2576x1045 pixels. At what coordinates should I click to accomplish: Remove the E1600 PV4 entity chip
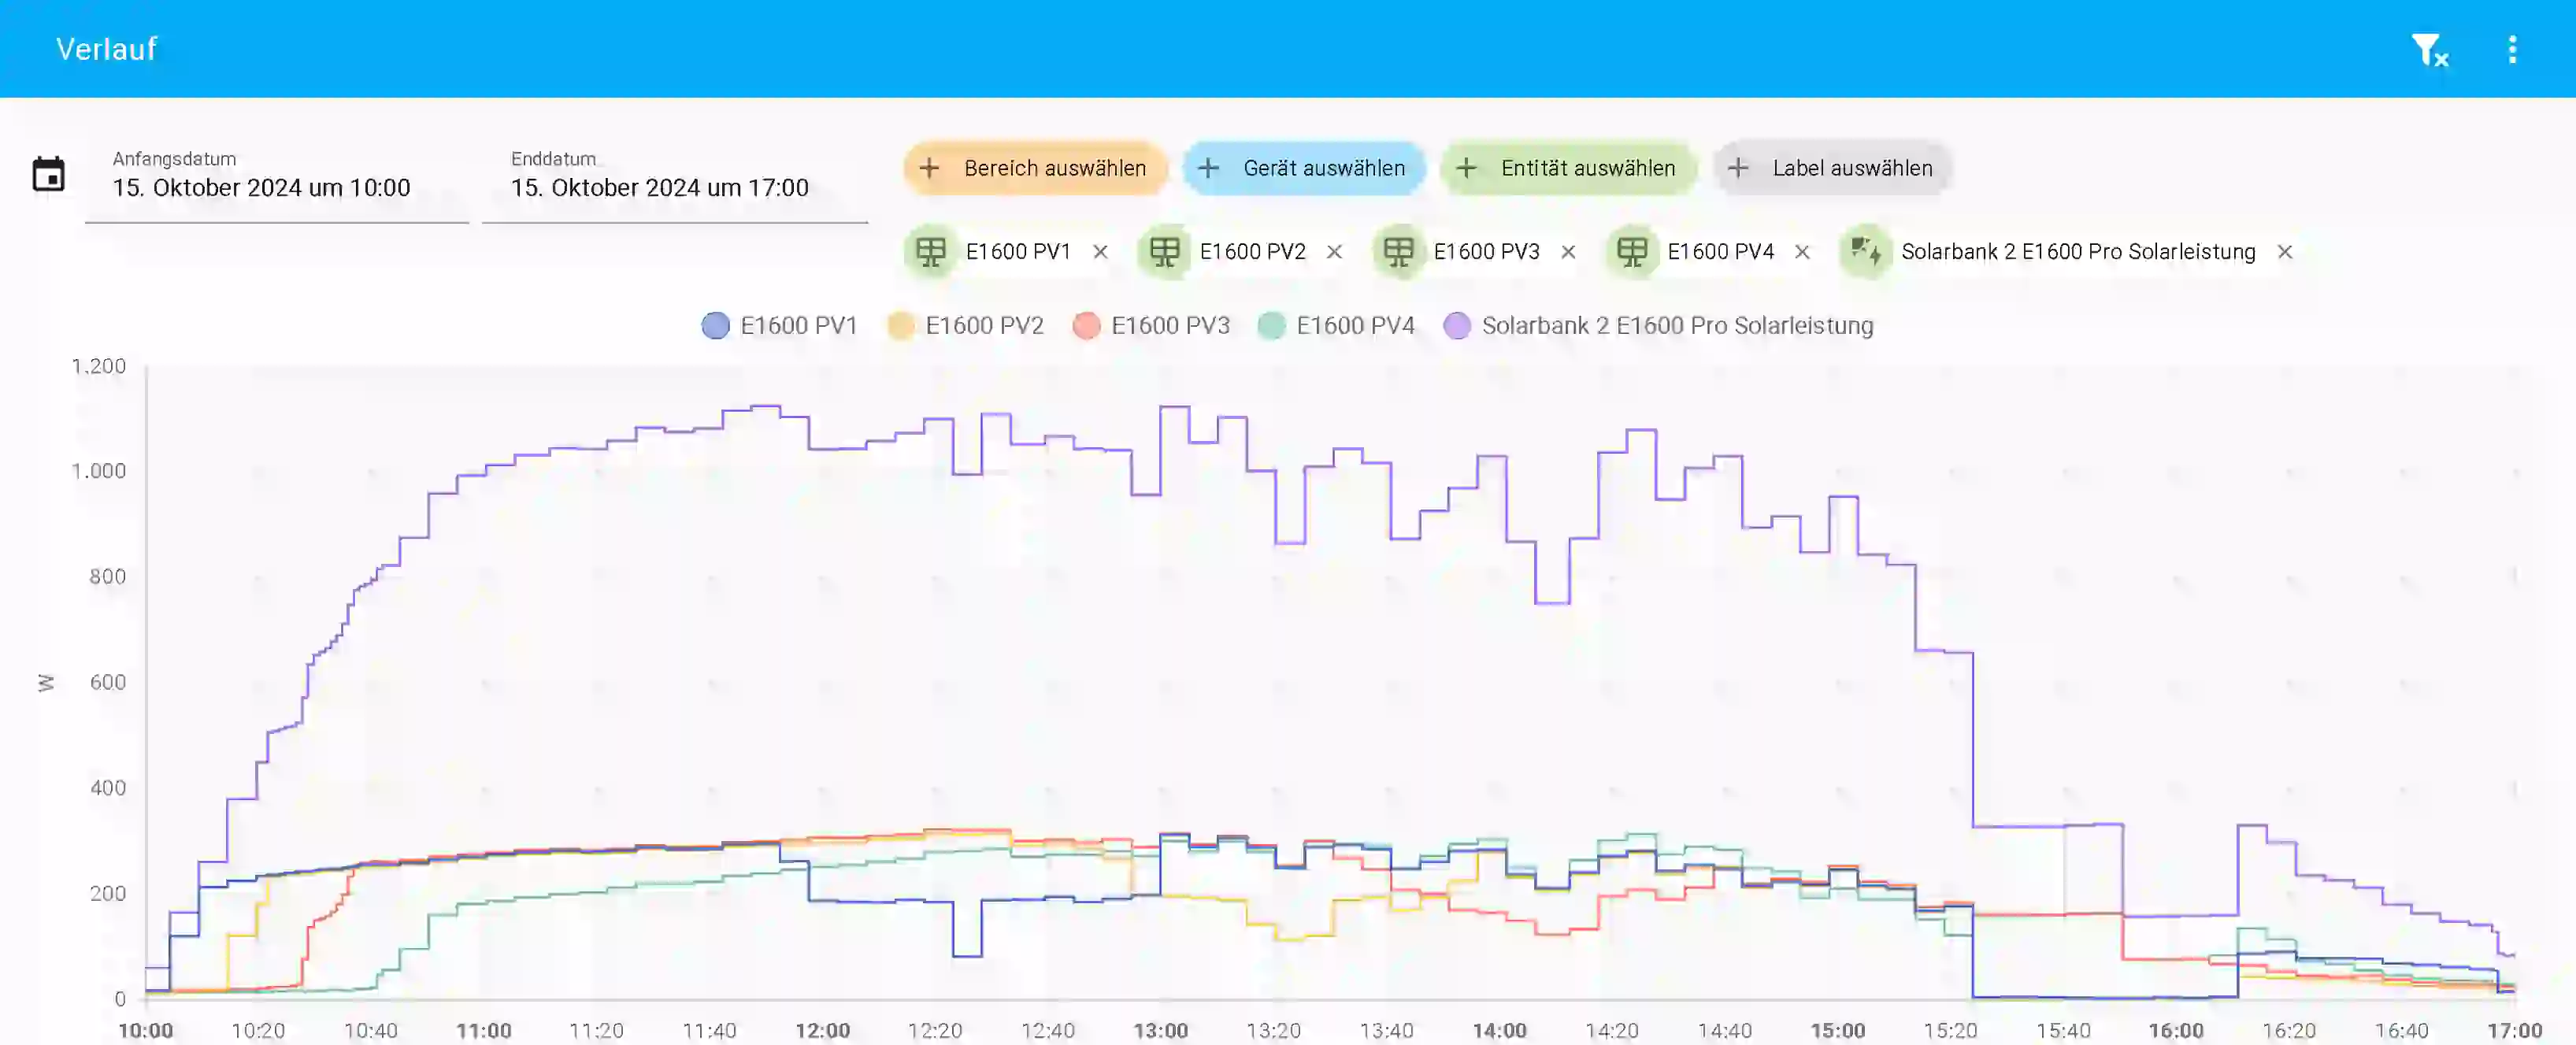pos(1802,252)
